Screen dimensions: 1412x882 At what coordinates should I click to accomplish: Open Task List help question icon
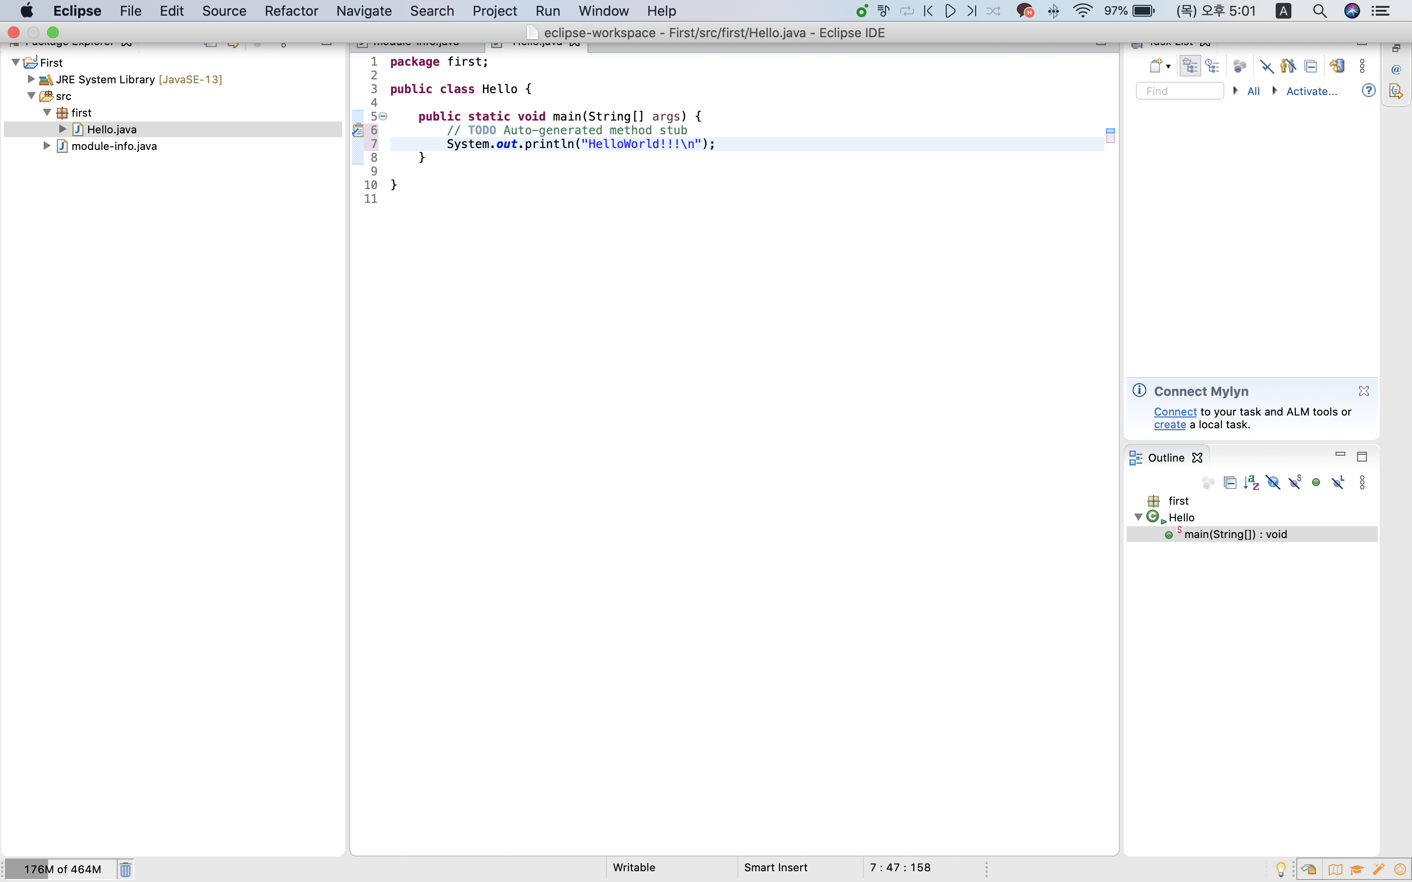coord(1368,91)
